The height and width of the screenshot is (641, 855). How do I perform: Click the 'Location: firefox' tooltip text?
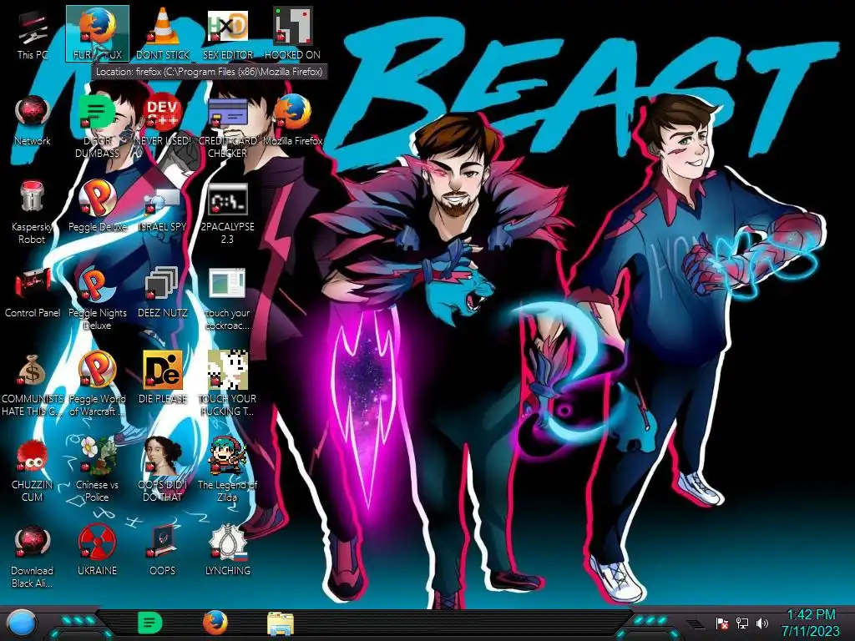(210, 72)
